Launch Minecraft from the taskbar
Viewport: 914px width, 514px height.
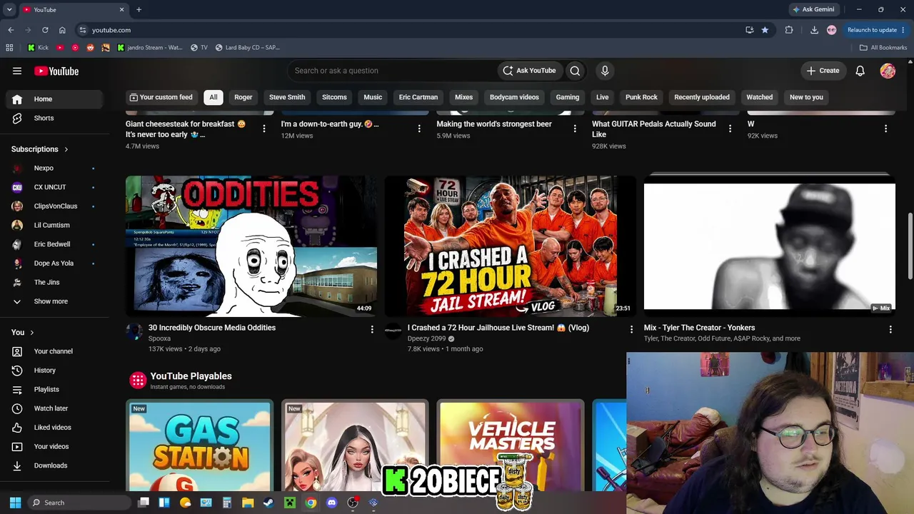[290, 503]
